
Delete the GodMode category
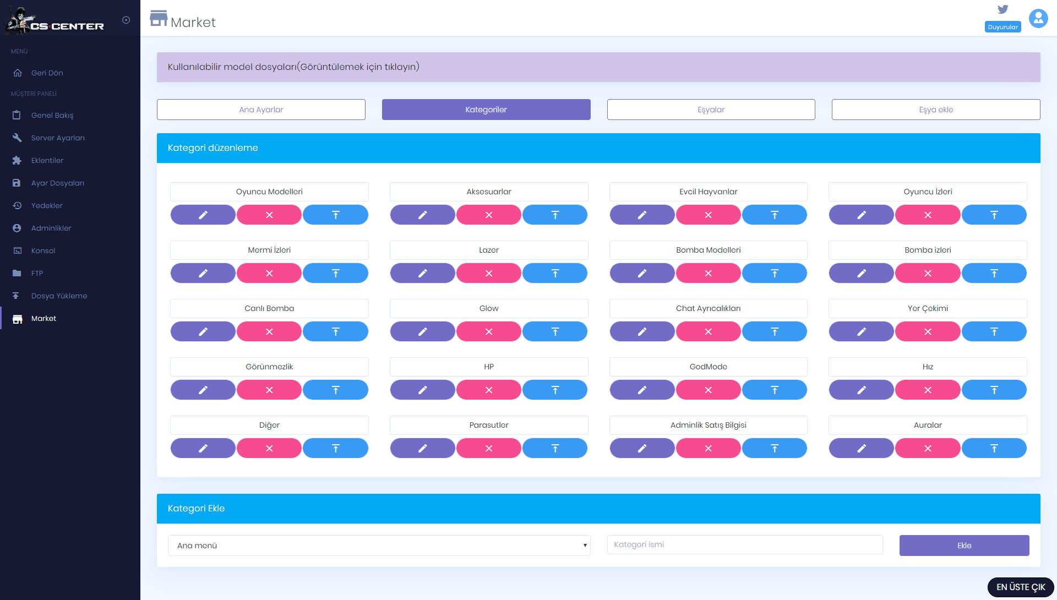click(709, 390)
